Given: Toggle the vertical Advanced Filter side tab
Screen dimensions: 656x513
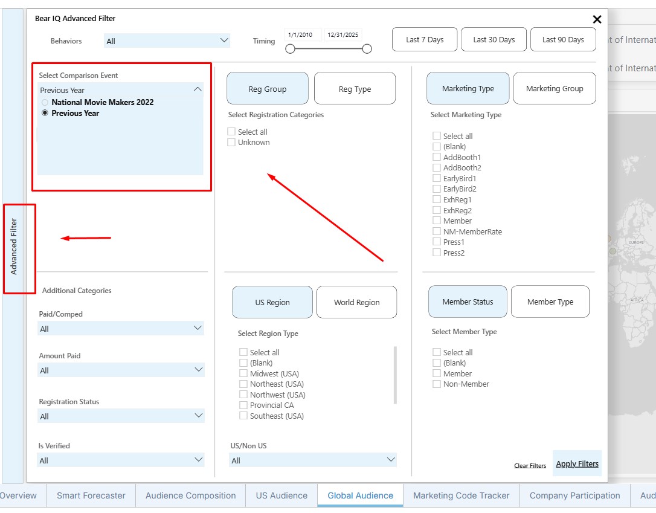Looking at the screenshot, I should [14, 247].
